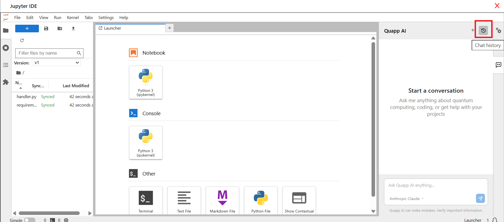Sort files by Last Modified column

(76, 86)
